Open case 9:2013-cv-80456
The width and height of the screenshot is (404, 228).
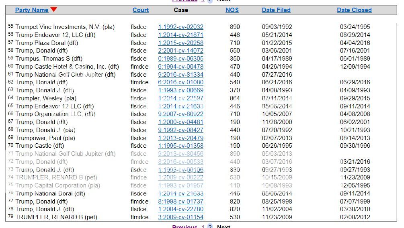click(x=180, y=153)
